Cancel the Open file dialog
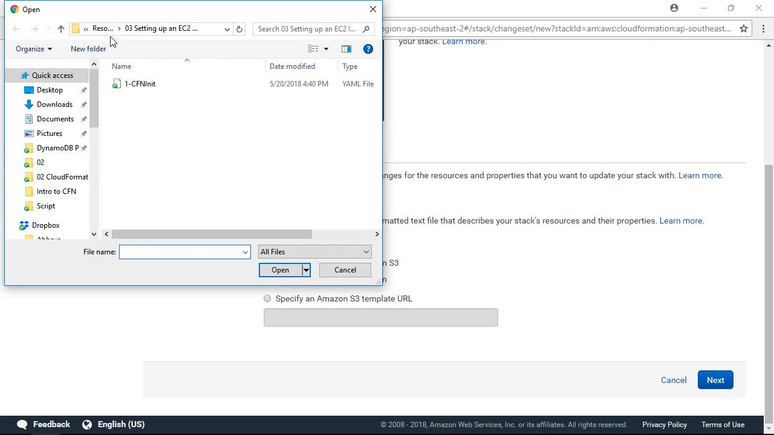The height and width of the screenshot is (435, 774). tap(345, 270)
